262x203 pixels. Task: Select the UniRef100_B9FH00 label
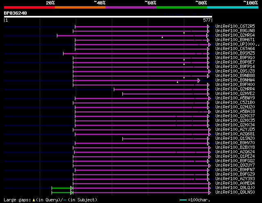pos(235,85)
